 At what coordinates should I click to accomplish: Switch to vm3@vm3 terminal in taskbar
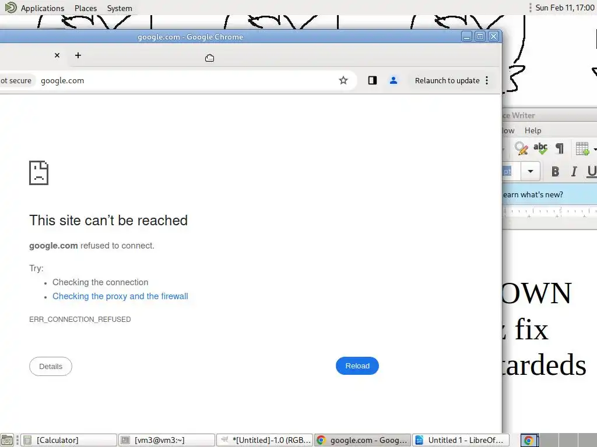point(167,440)
